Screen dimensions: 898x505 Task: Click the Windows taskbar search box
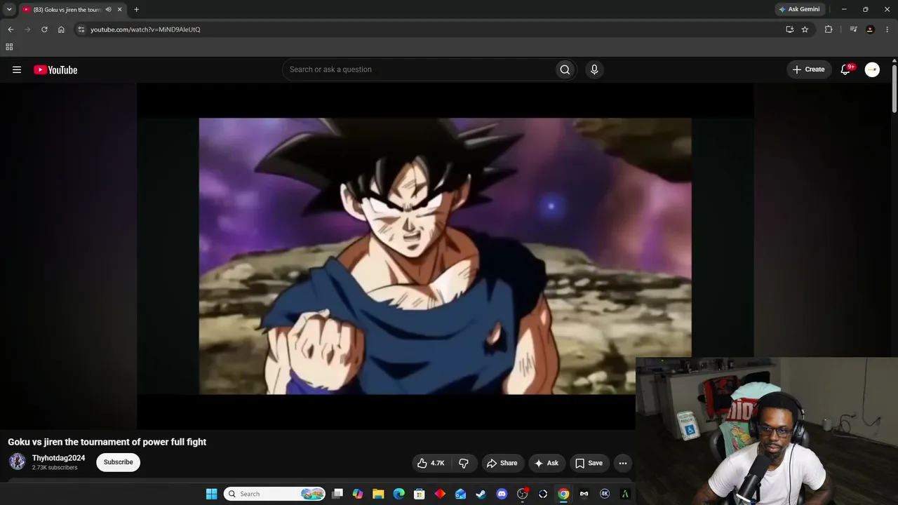[275, 494]
